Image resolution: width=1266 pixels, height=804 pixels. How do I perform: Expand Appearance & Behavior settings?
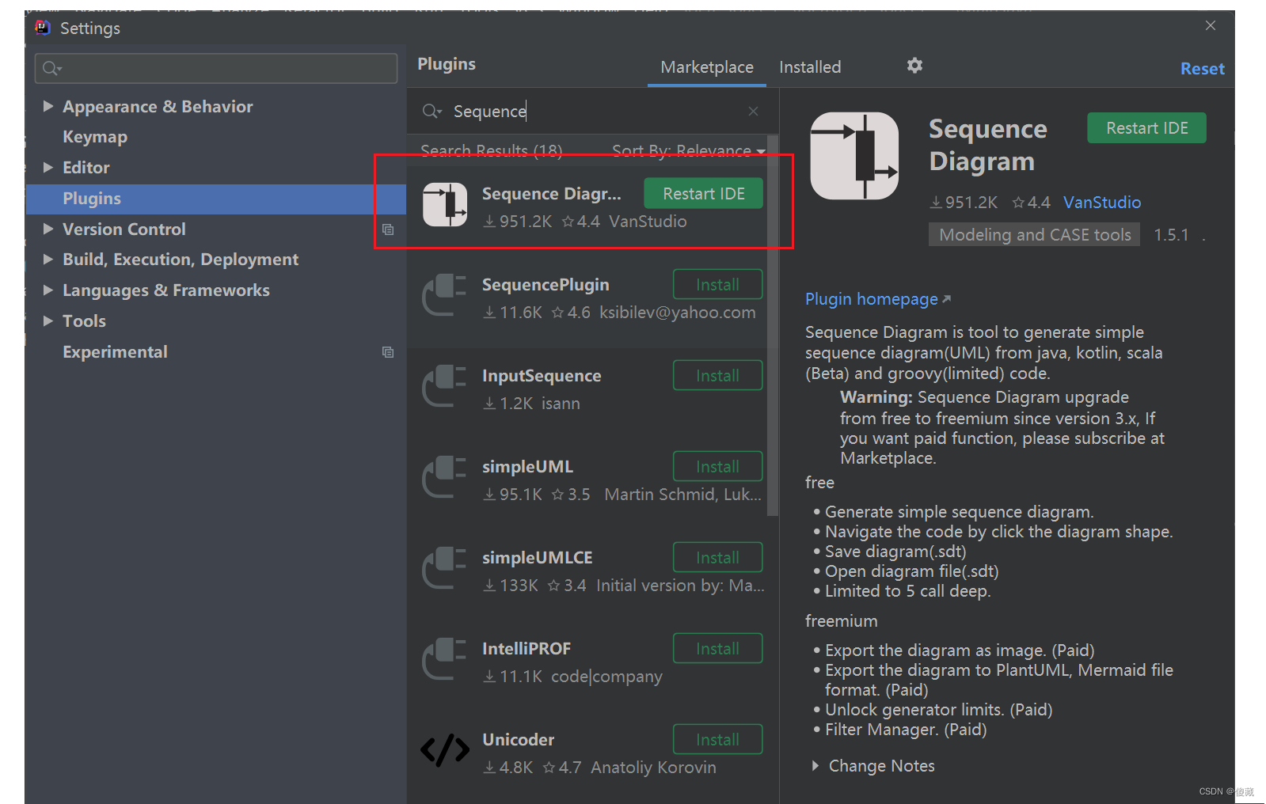click(x=48, y=106)
